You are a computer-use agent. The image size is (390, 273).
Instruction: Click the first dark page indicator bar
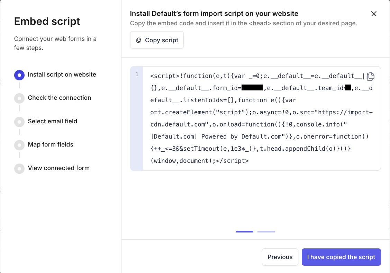[245, 231]
